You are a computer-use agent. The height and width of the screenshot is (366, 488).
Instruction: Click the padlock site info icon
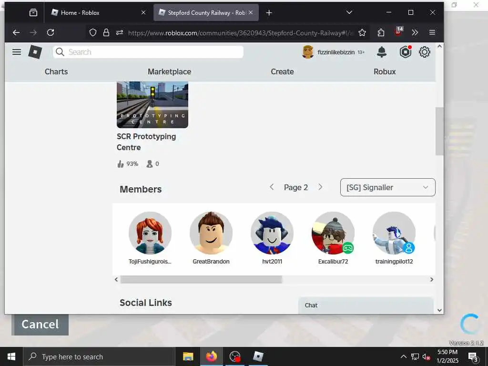tap(106, 32)
